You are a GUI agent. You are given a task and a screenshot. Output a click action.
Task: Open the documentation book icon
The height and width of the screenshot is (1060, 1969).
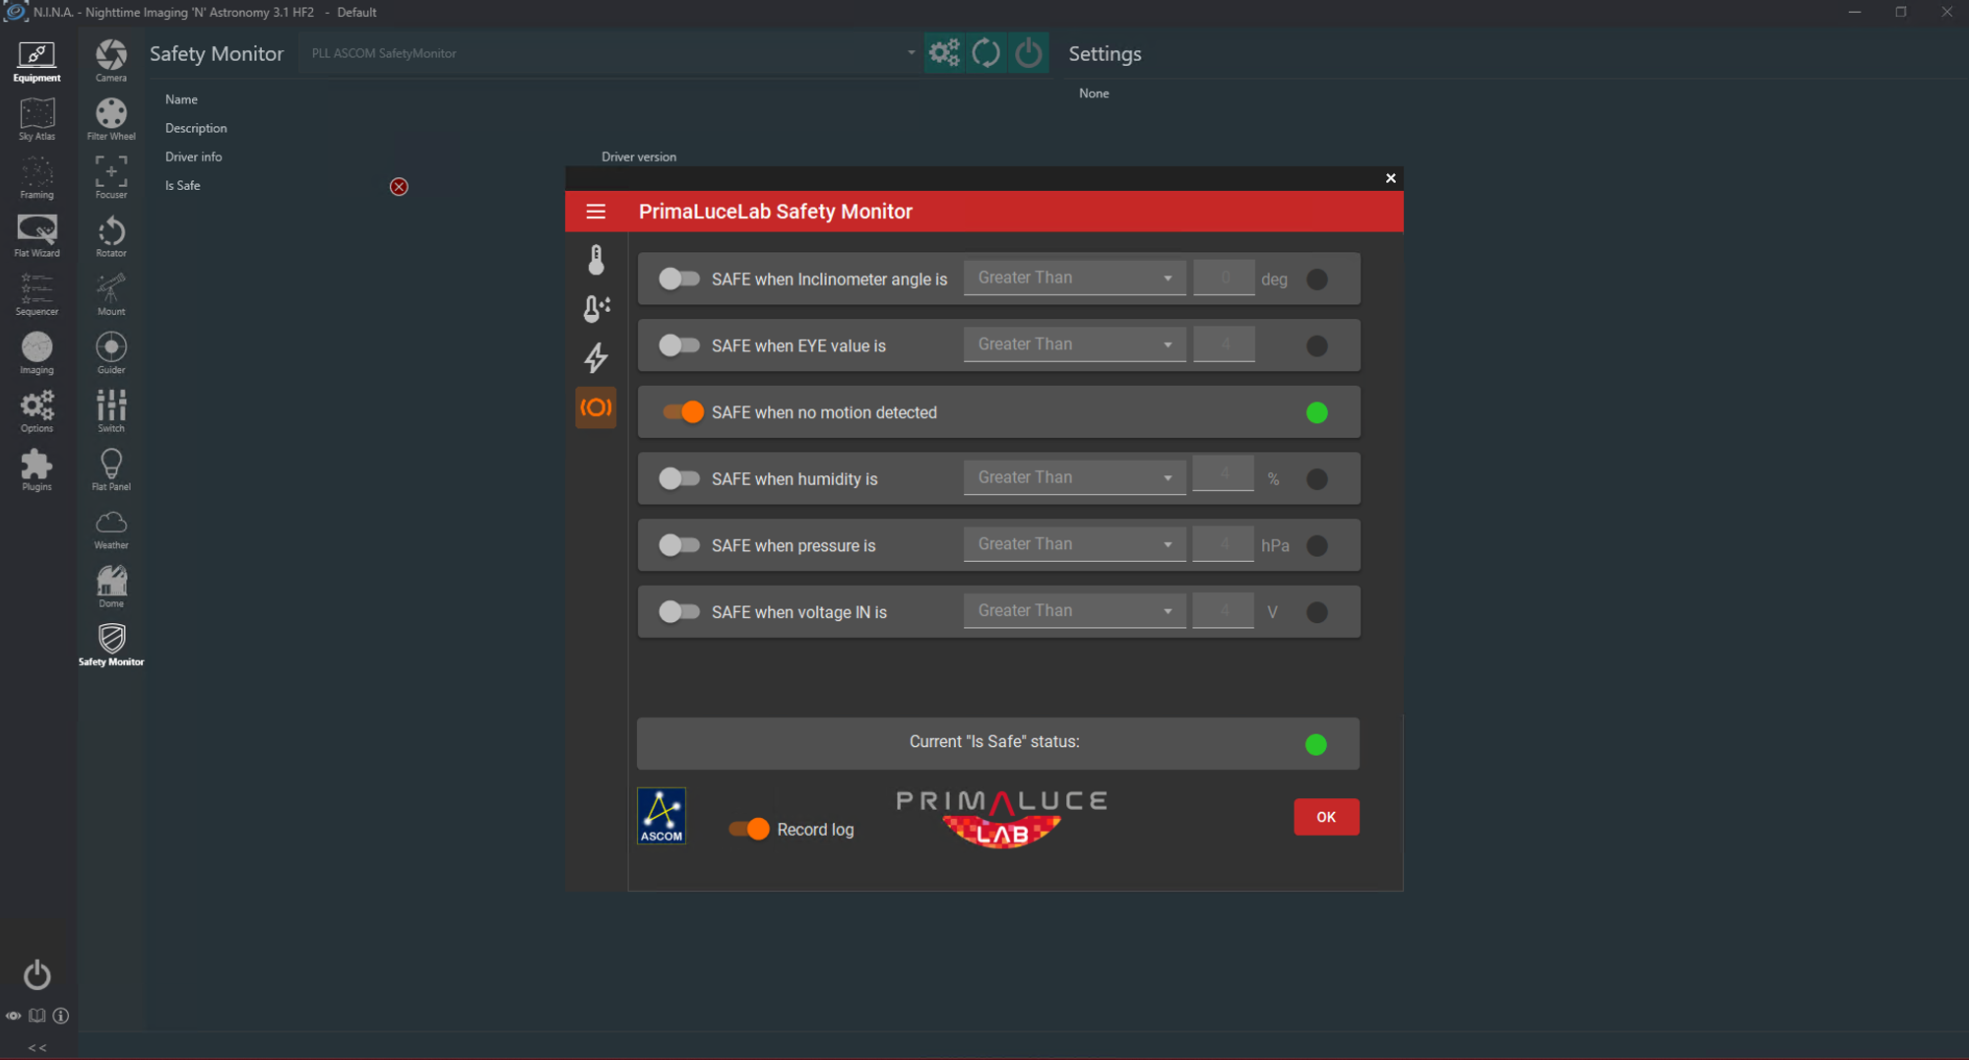coord(37,1016)
